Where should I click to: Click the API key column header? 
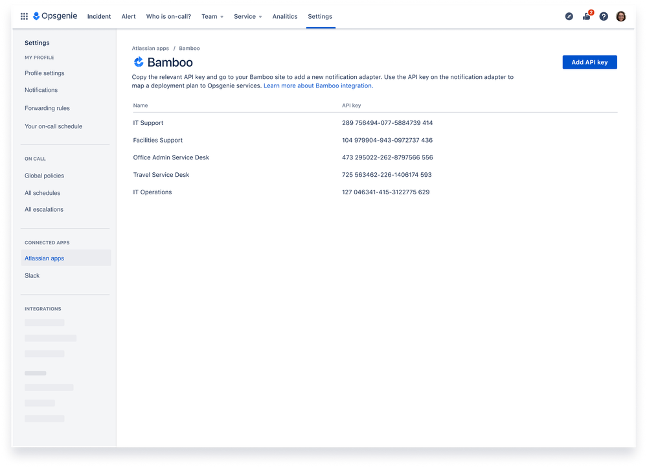point(351,106)
